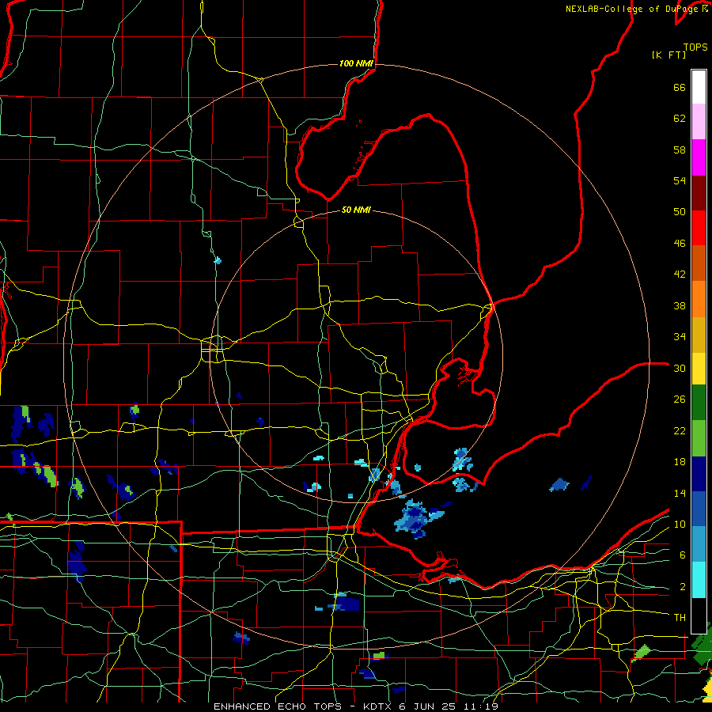Click the "2" legend value
The width and height of the screenshot is (712, 712).
(x=683, y=587)
